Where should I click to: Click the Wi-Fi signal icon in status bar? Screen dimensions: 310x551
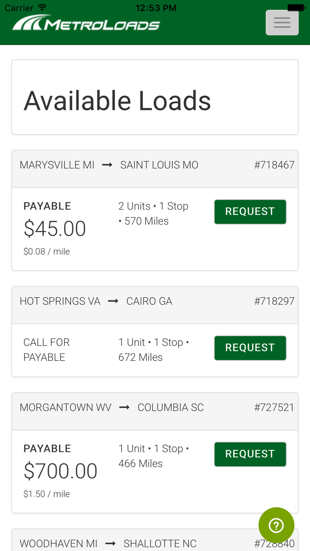click(x=41, y=7)
